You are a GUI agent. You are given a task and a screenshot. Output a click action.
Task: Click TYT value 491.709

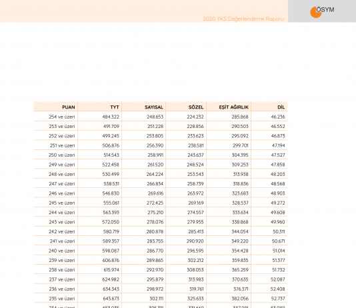(x=111, y=127)
